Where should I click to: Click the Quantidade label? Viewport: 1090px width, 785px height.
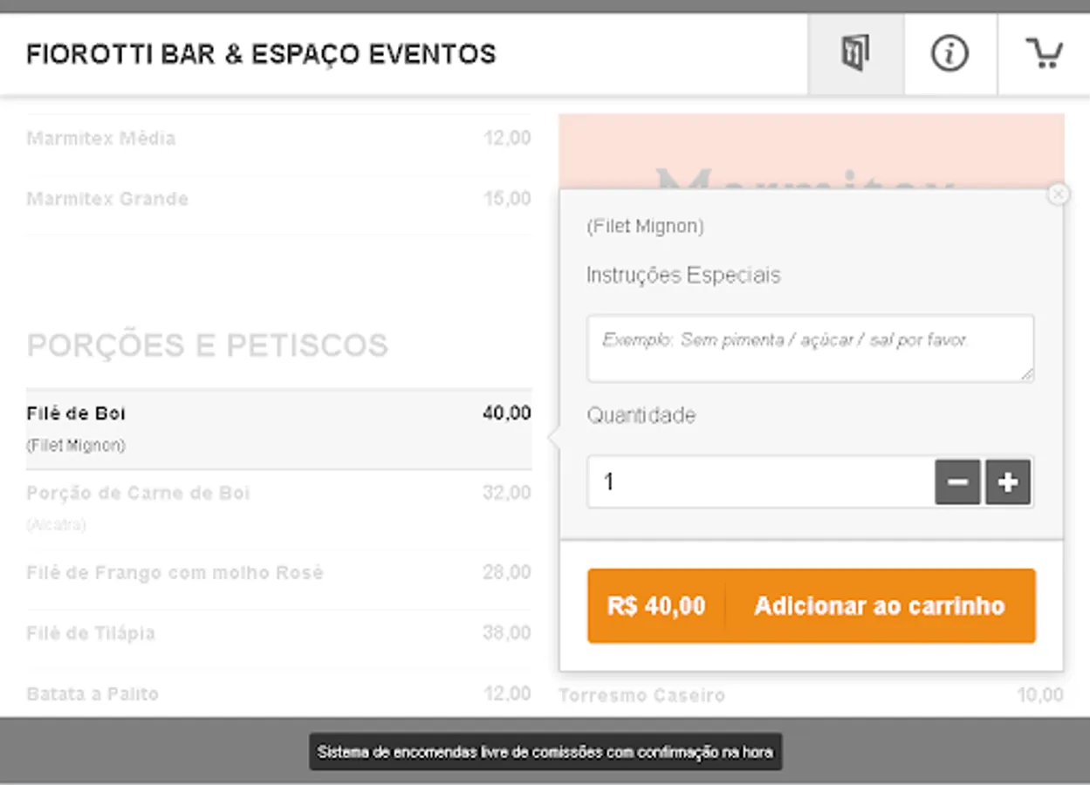point(641,415)
